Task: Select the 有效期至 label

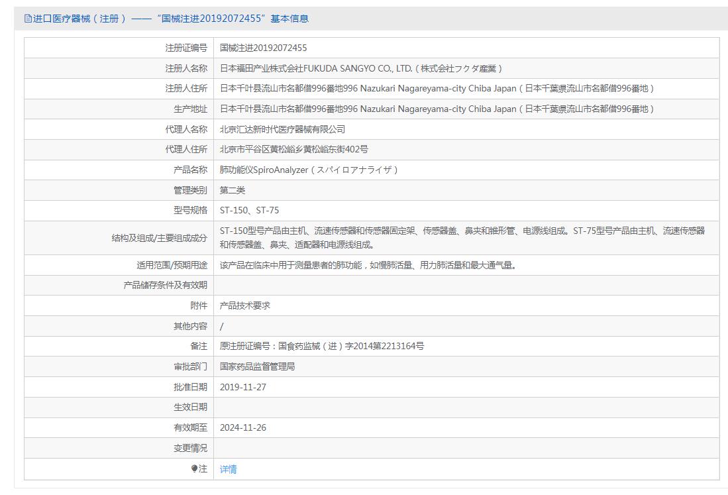Action: click(190, 427)
